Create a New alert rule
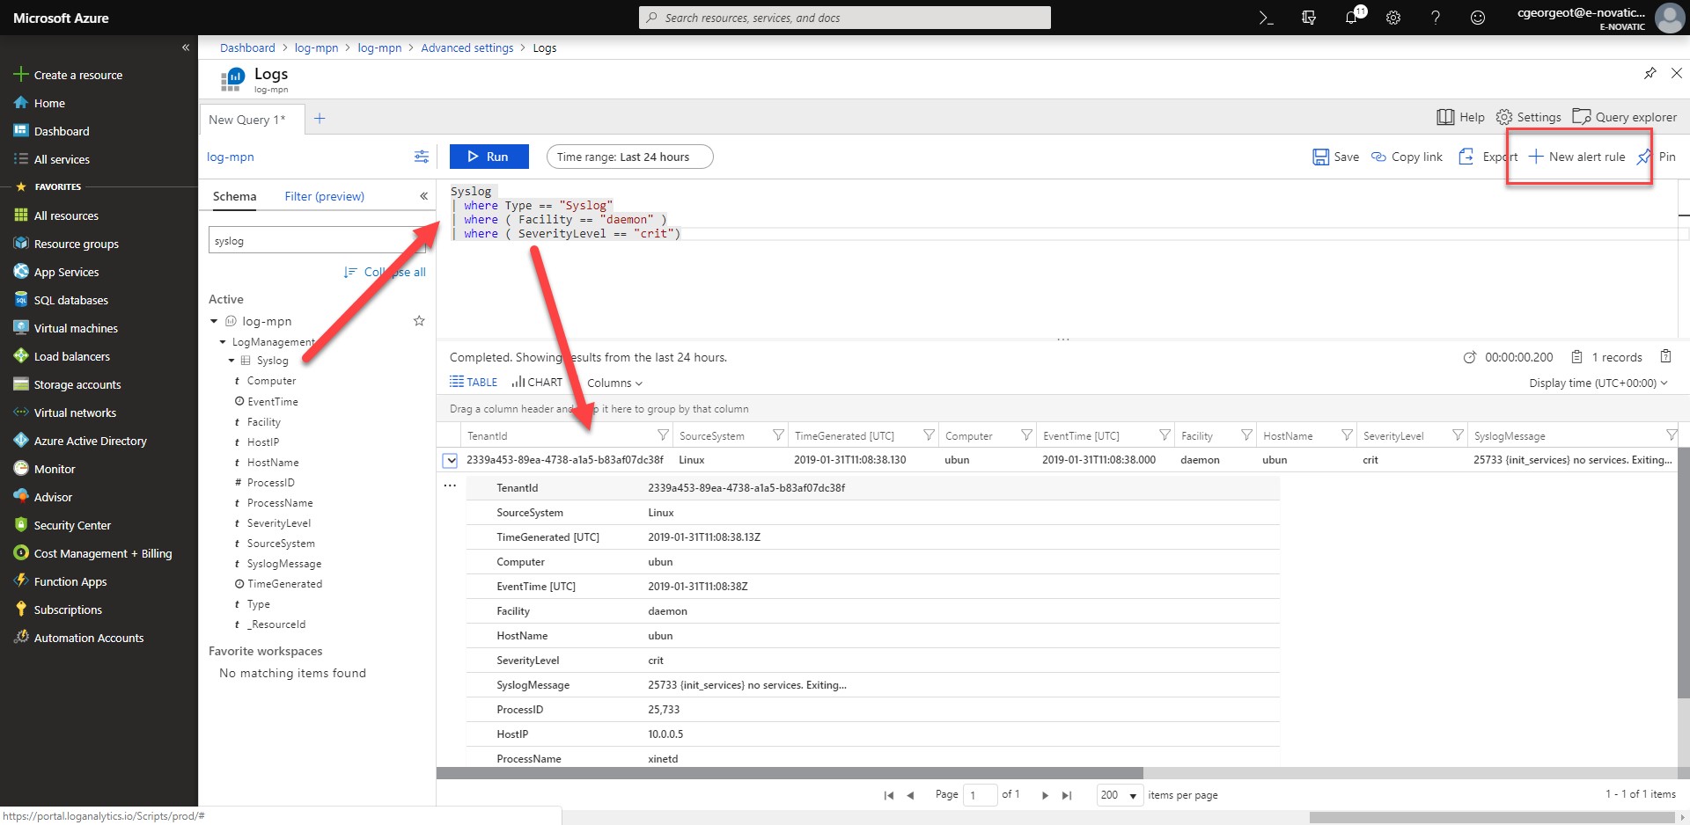The image size is (1690, 825). 1576,157
